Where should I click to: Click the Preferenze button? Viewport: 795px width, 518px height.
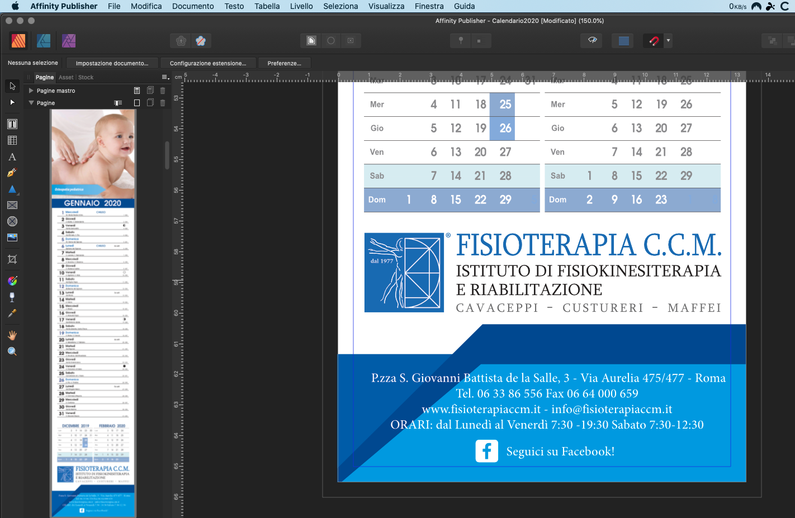tap(284, 63)
